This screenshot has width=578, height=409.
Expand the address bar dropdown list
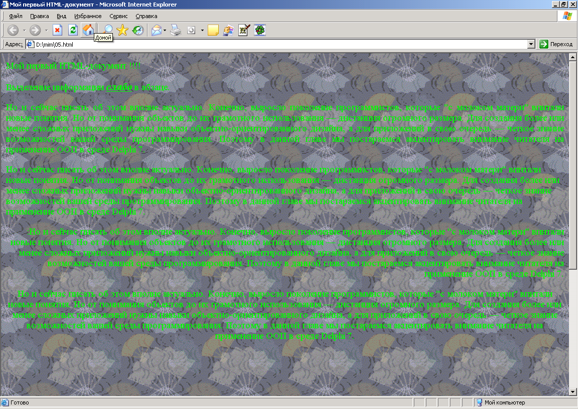pyautogui.click(x=531, y=45)
